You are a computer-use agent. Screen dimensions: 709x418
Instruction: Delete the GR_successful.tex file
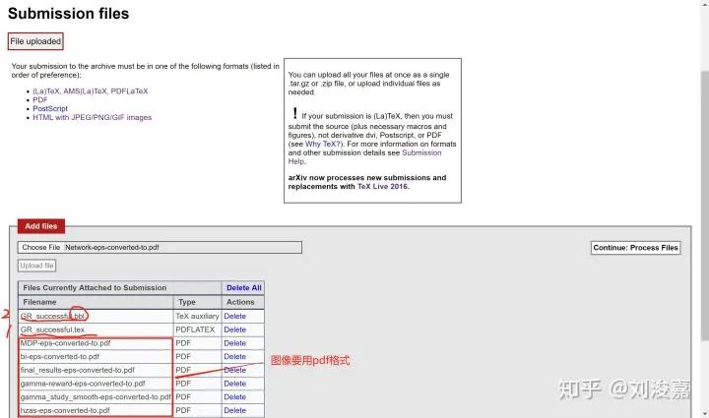[234, 329]
